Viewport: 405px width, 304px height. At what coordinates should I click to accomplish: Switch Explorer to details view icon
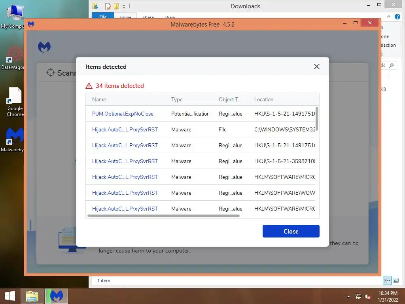point(387,281)
